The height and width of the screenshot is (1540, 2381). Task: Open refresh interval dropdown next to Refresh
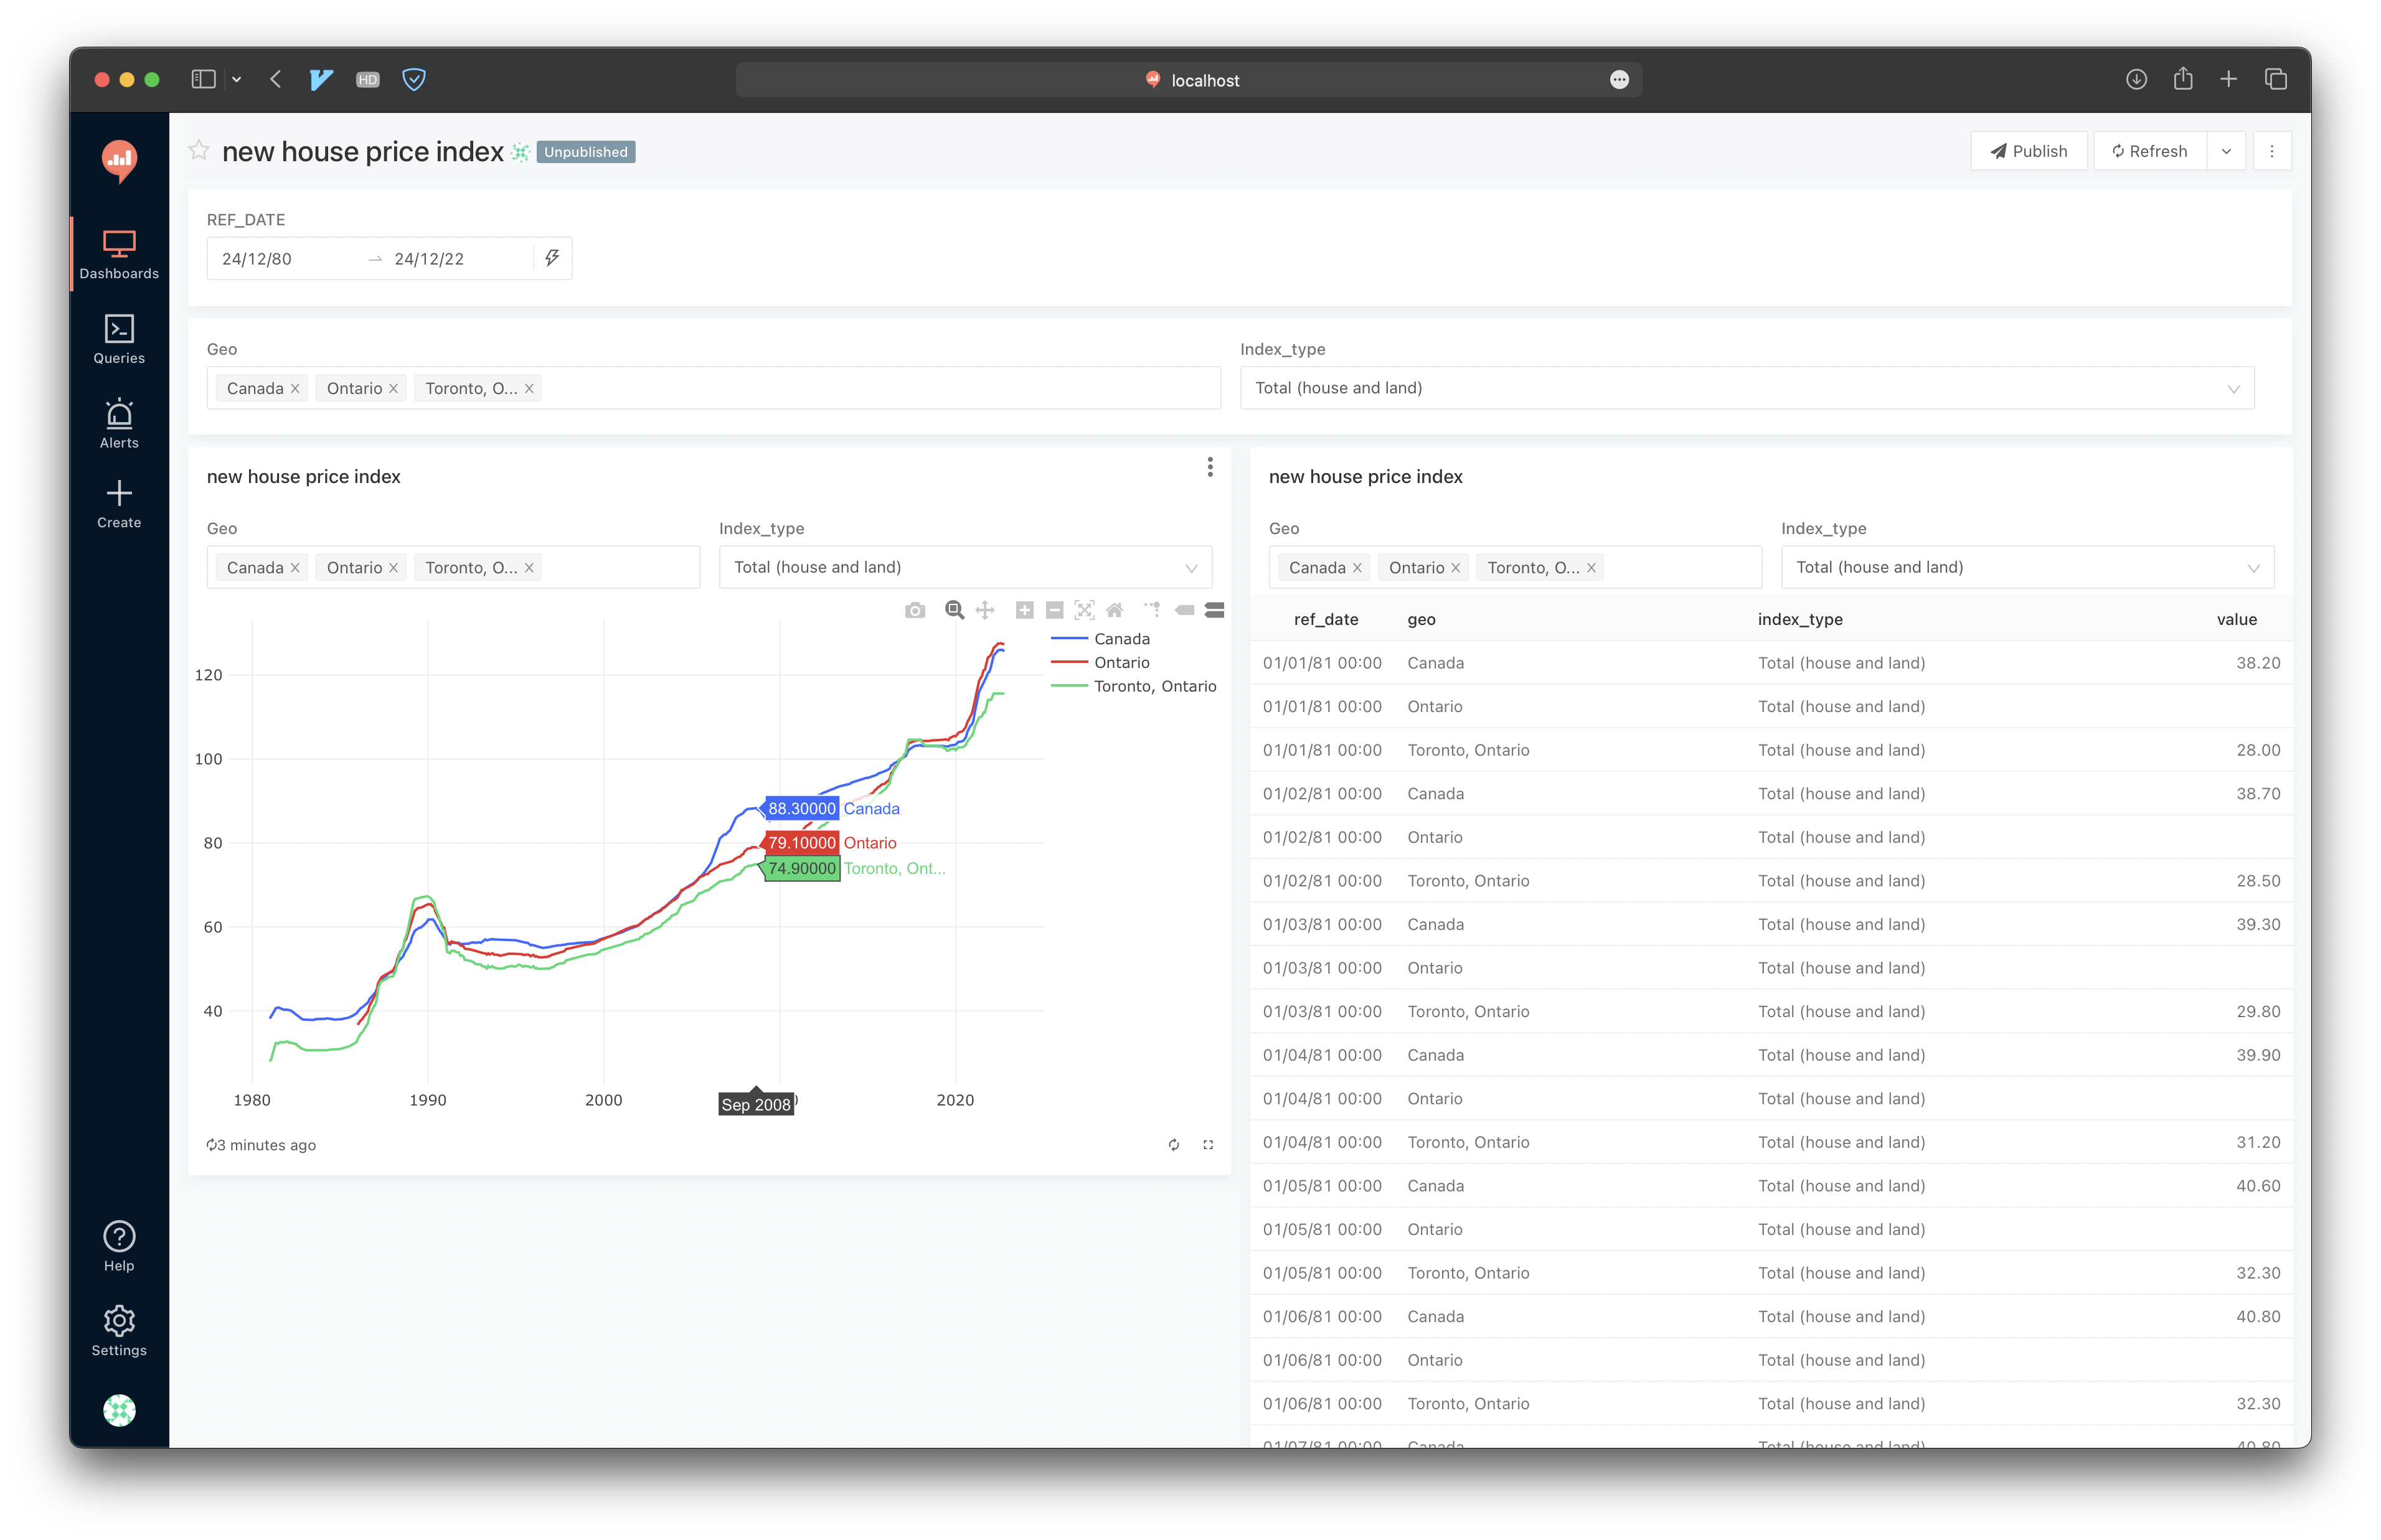(2226, 151)
